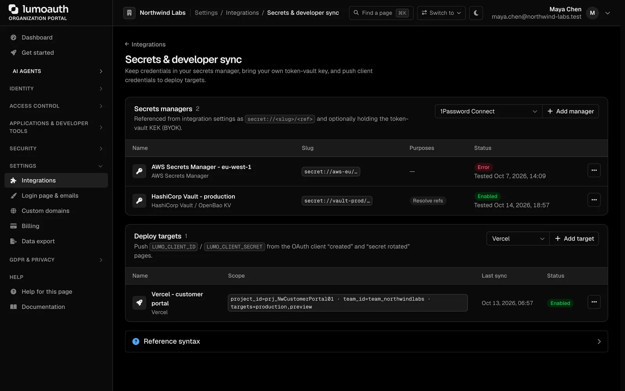This screenshot has width=625, height=391.
Task: Expand the Identity section
Action: coord(56,89)
